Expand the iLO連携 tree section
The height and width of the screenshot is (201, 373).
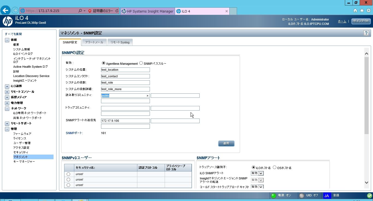point(7,86)
